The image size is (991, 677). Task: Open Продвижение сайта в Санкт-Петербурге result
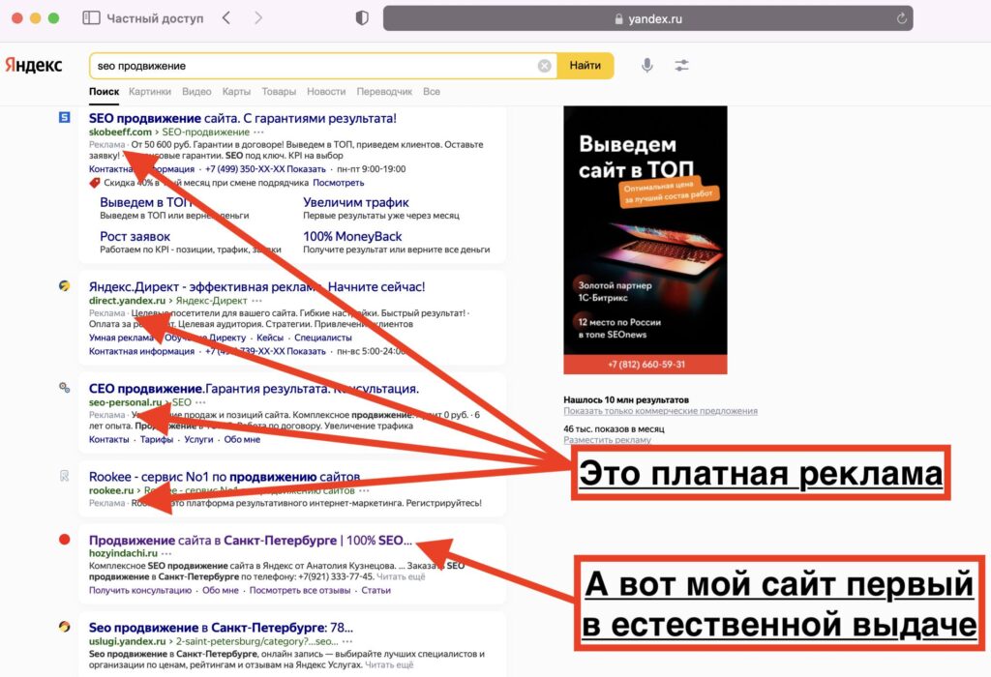(x=251, y=540)
